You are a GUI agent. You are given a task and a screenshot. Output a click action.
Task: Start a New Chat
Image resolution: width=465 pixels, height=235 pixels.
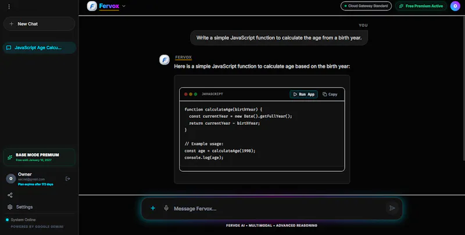click(39, 24)
